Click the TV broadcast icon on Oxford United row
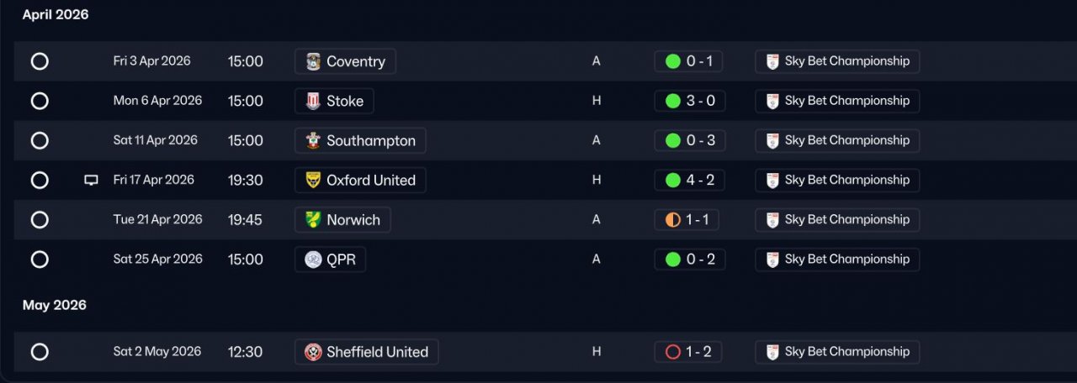1077x383 pixels. pyautogui.click(x=91, y=180)
